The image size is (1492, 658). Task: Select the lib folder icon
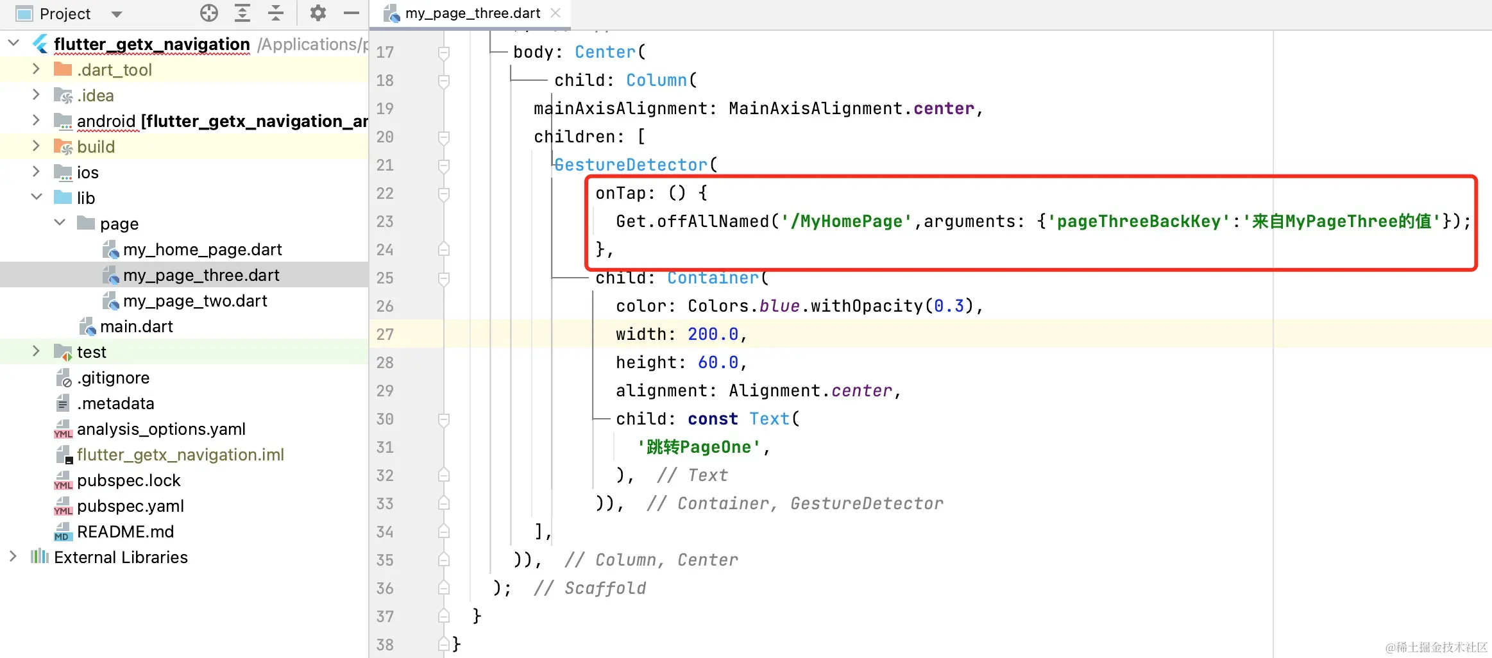[63, 198]
